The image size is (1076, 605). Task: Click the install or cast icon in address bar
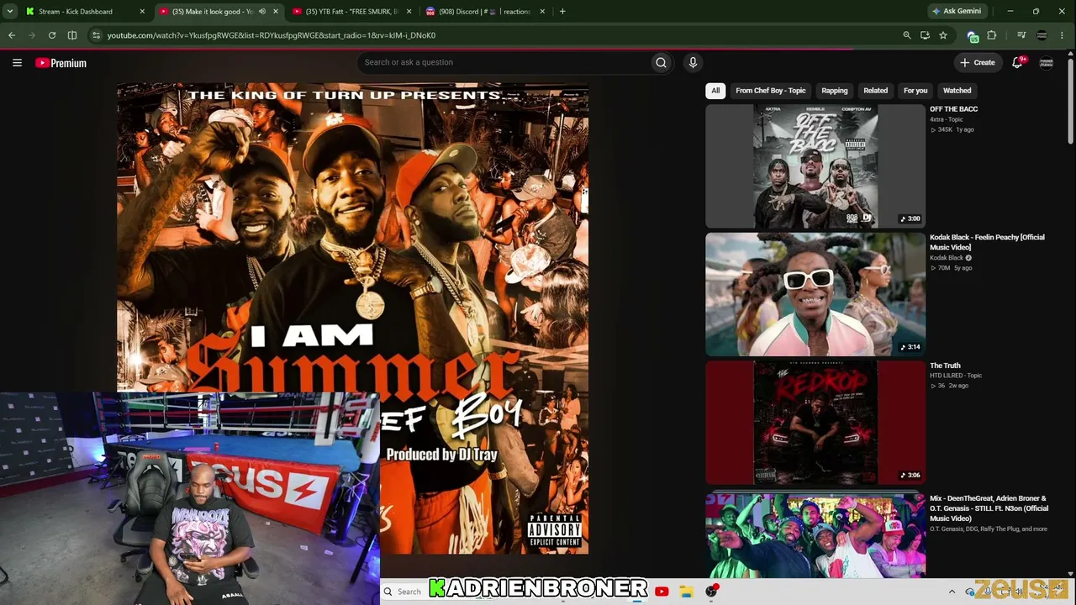(x=925, y=35)
